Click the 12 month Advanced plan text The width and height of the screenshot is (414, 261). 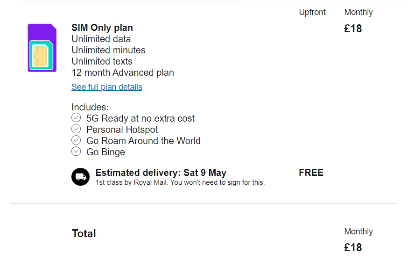(123, 72)
